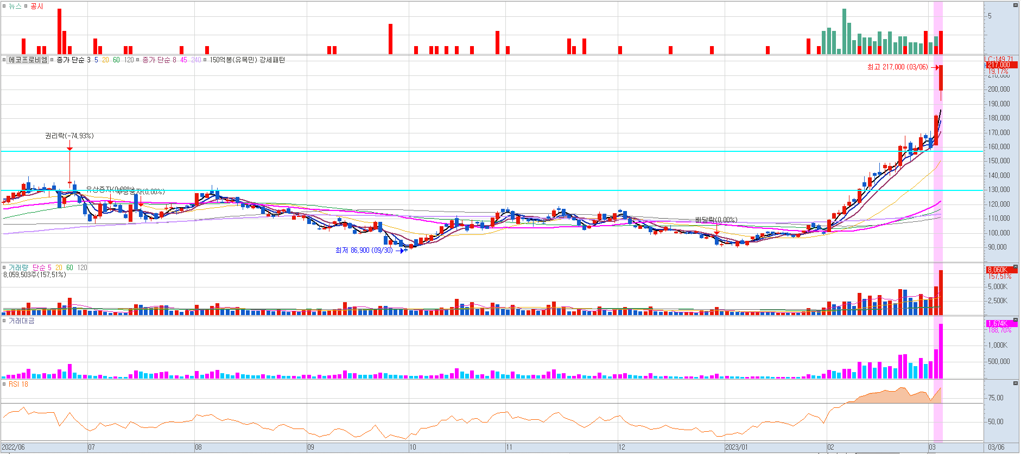
Task: Close the news and disclosure panel
Action: [1016, 5]
